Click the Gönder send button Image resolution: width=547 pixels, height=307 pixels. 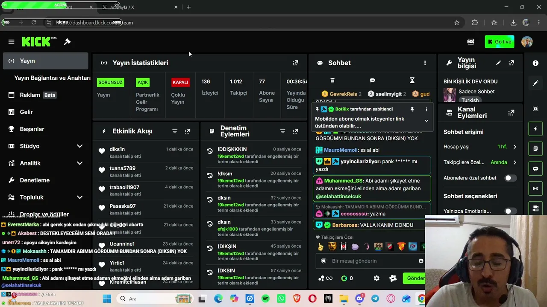tap(415, 278)
